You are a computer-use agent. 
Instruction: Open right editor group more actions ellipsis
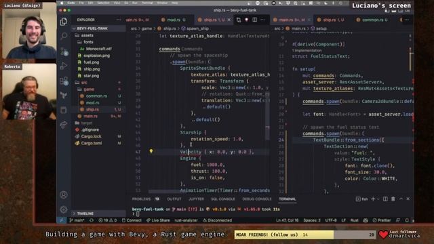pyautogui.click(x=407, y=20)
